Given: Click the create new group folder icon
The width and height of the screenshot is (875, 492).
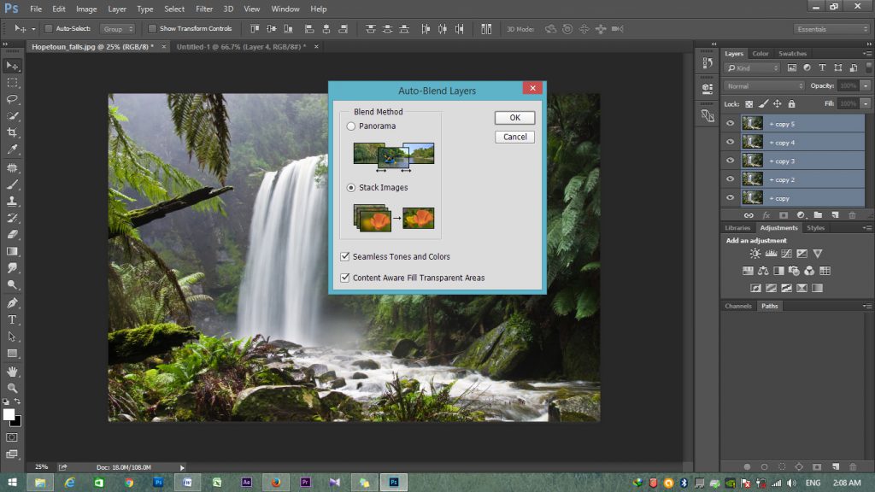Looking at the screenshot, I should (818, 215).
